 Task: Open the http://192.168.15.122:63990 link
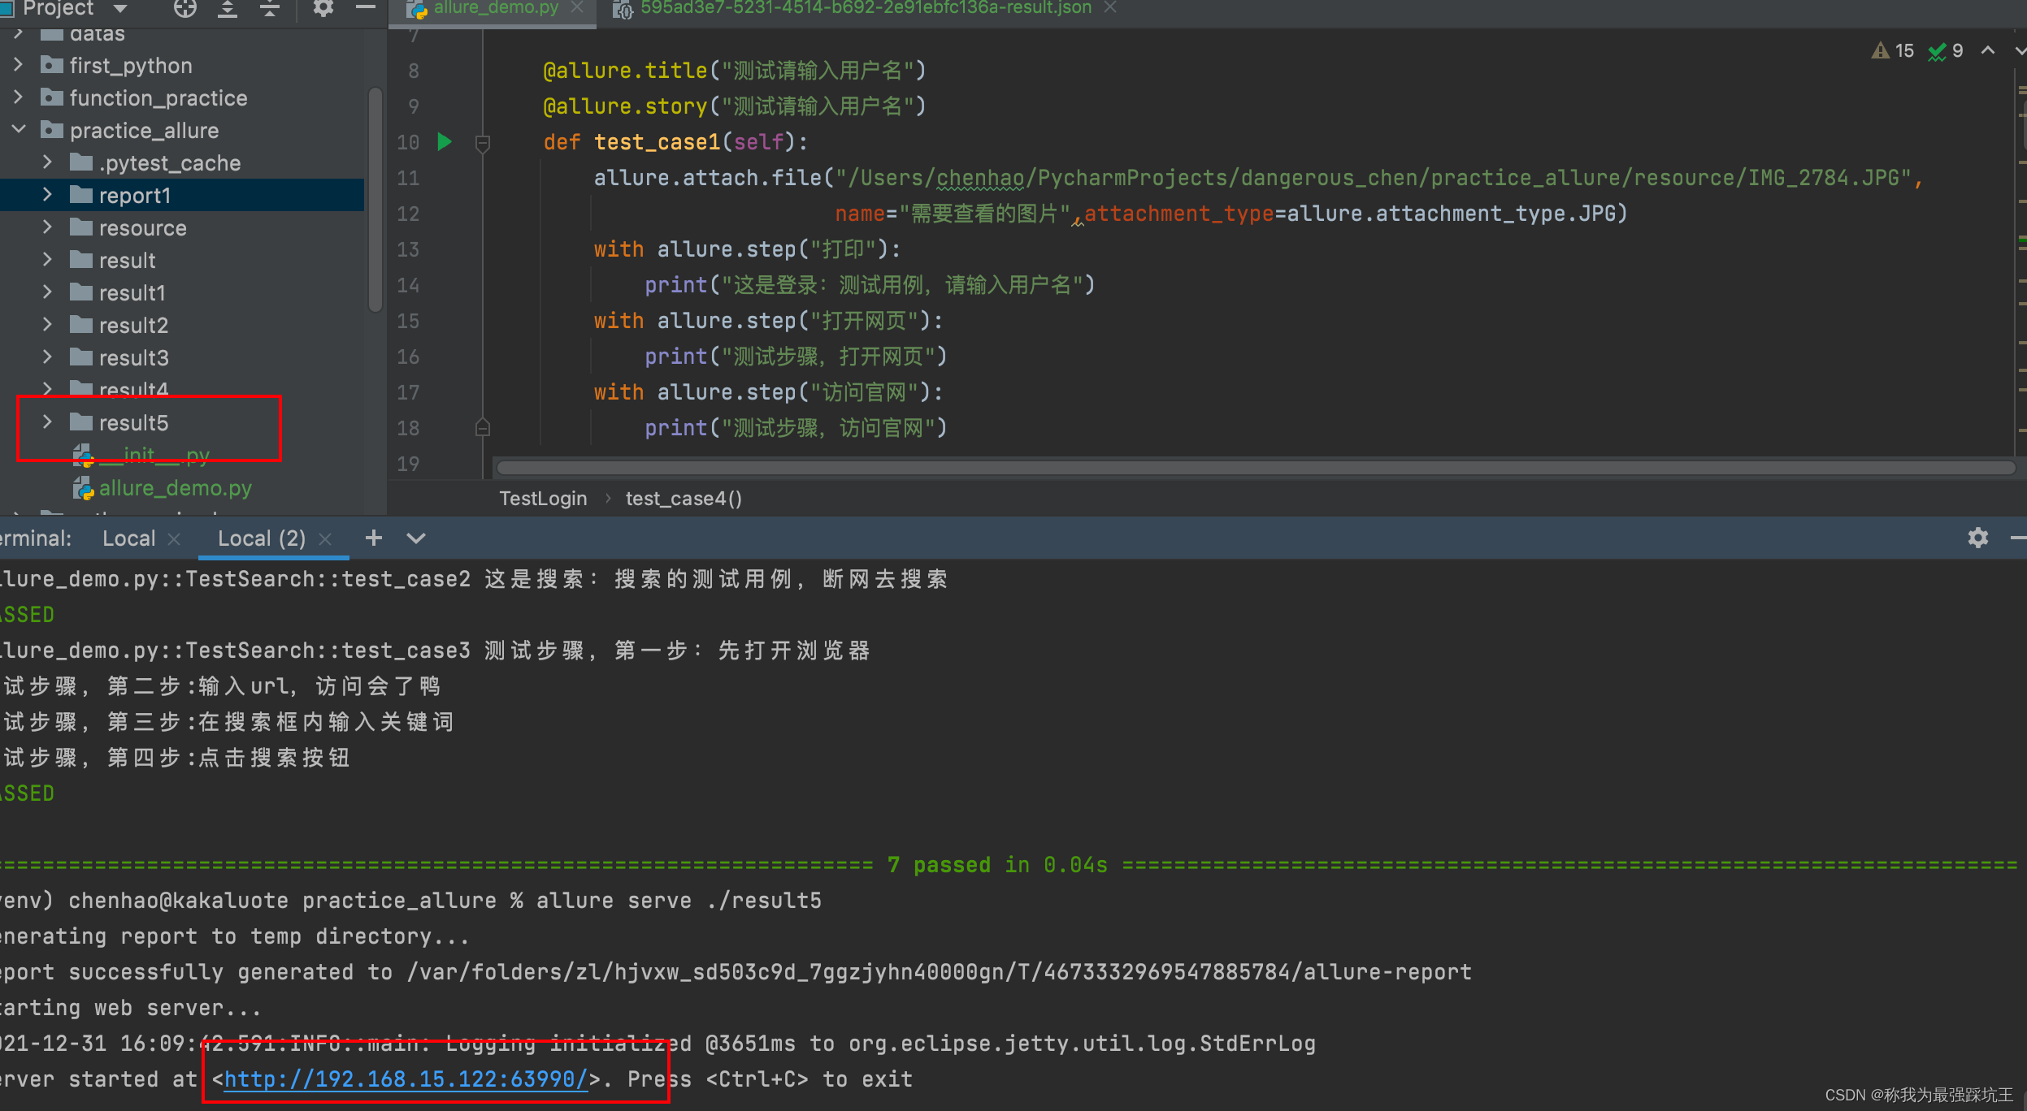click(x=406, y=1079)
